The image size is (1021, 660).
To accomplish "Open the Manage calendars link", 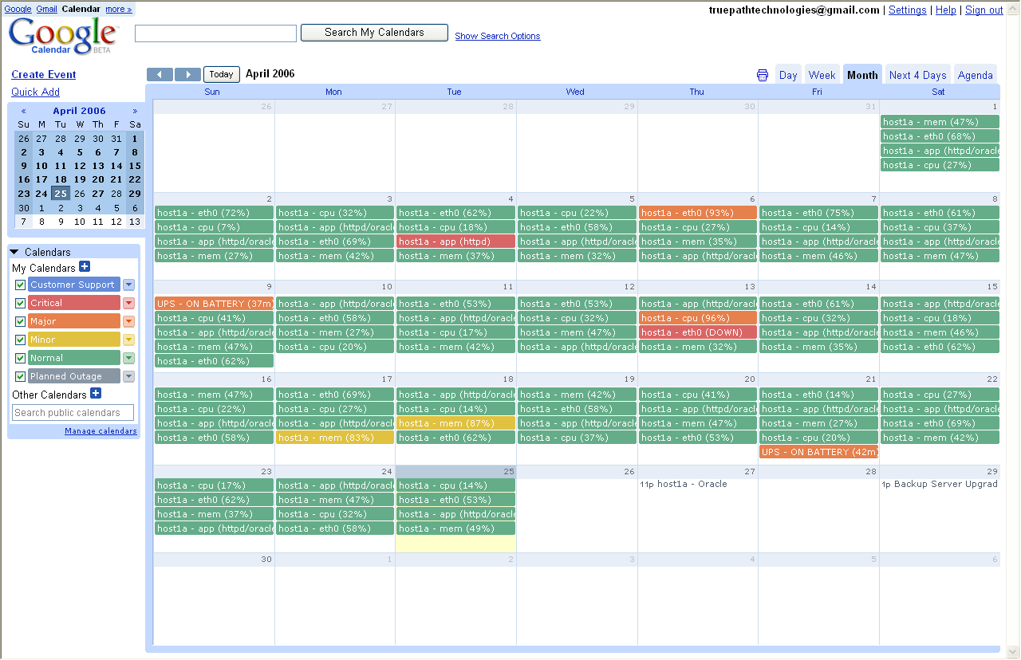I will pyautogui.click(x=101, y=431).
